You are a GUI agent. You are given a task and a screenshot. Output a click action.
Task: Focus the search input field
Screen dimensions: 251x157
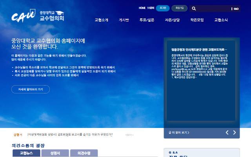pyautogui.click(x=214, y=9)
